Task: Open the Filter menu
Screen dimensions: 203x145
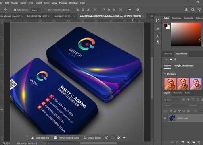Action: (47, 3)
